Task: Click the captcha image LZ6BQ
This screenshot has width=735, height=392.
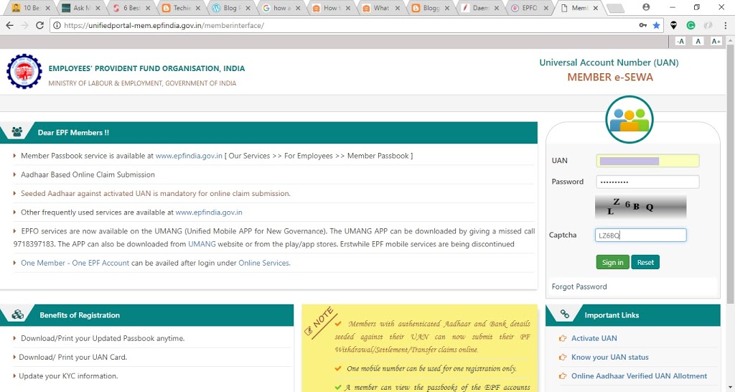Action: pos(640,207)
